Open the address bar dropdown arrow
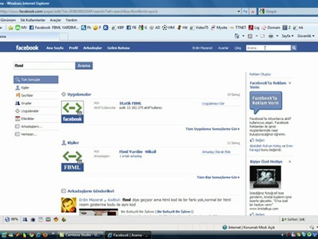Viewport: 318px width, 239px height. [239, 12]
